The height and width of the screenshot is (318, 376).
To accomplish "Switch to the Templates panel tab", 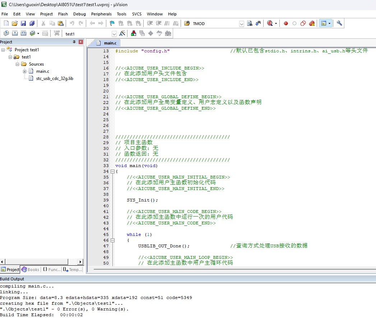I will [x=73, y=270].
